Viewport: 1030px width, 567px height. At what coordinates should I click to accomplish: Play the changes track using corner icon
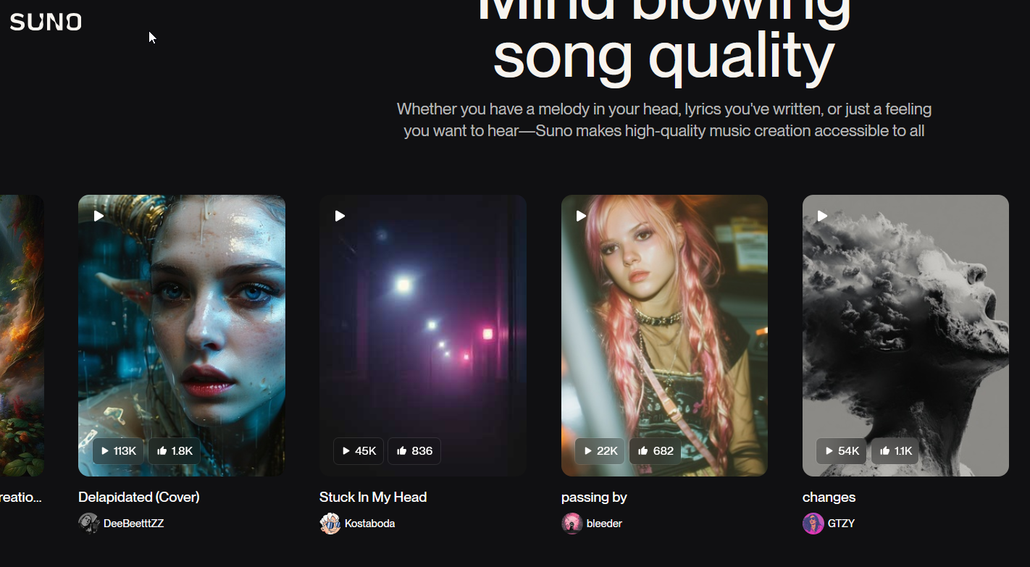pos(823,216)
